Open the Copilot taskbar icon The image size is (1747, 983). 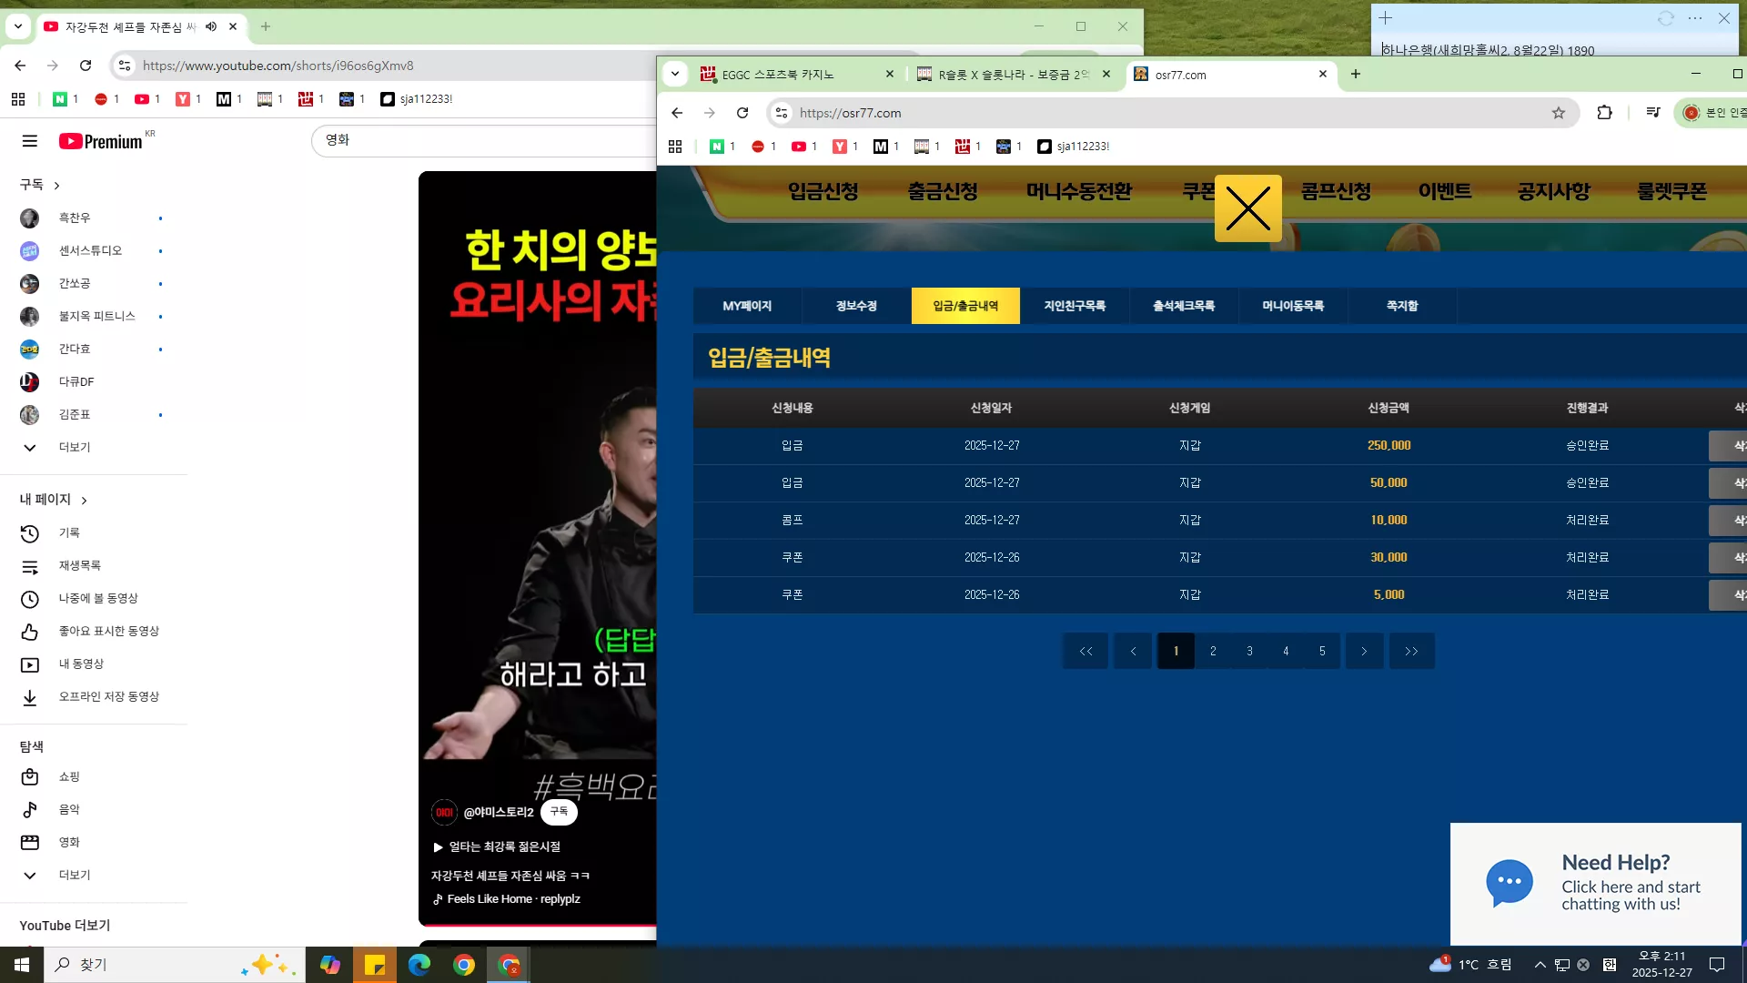click(x=330, y=965)
